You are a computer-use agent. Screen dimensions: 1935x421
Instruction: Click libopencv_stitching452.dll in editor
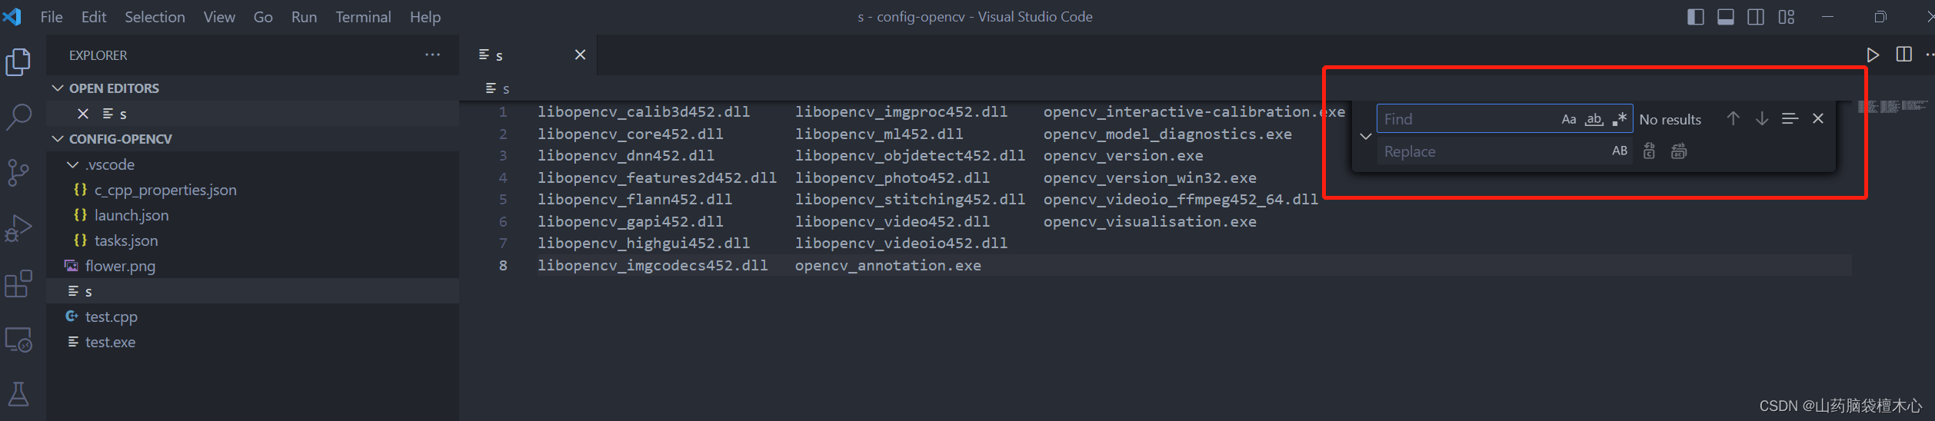910,200
